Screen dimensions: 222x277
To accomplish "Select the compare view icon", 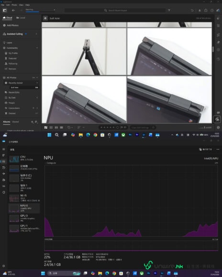I will (x=56, y=128).
